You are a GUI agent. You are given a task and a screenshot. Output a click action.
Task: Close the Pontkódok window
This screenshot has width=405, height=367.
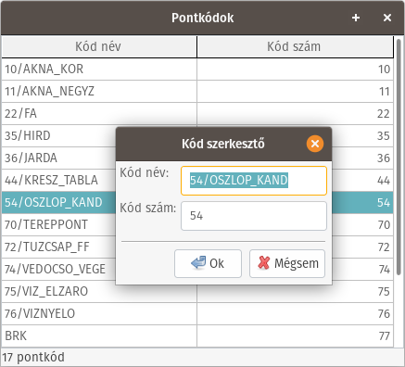pos(387,18)
